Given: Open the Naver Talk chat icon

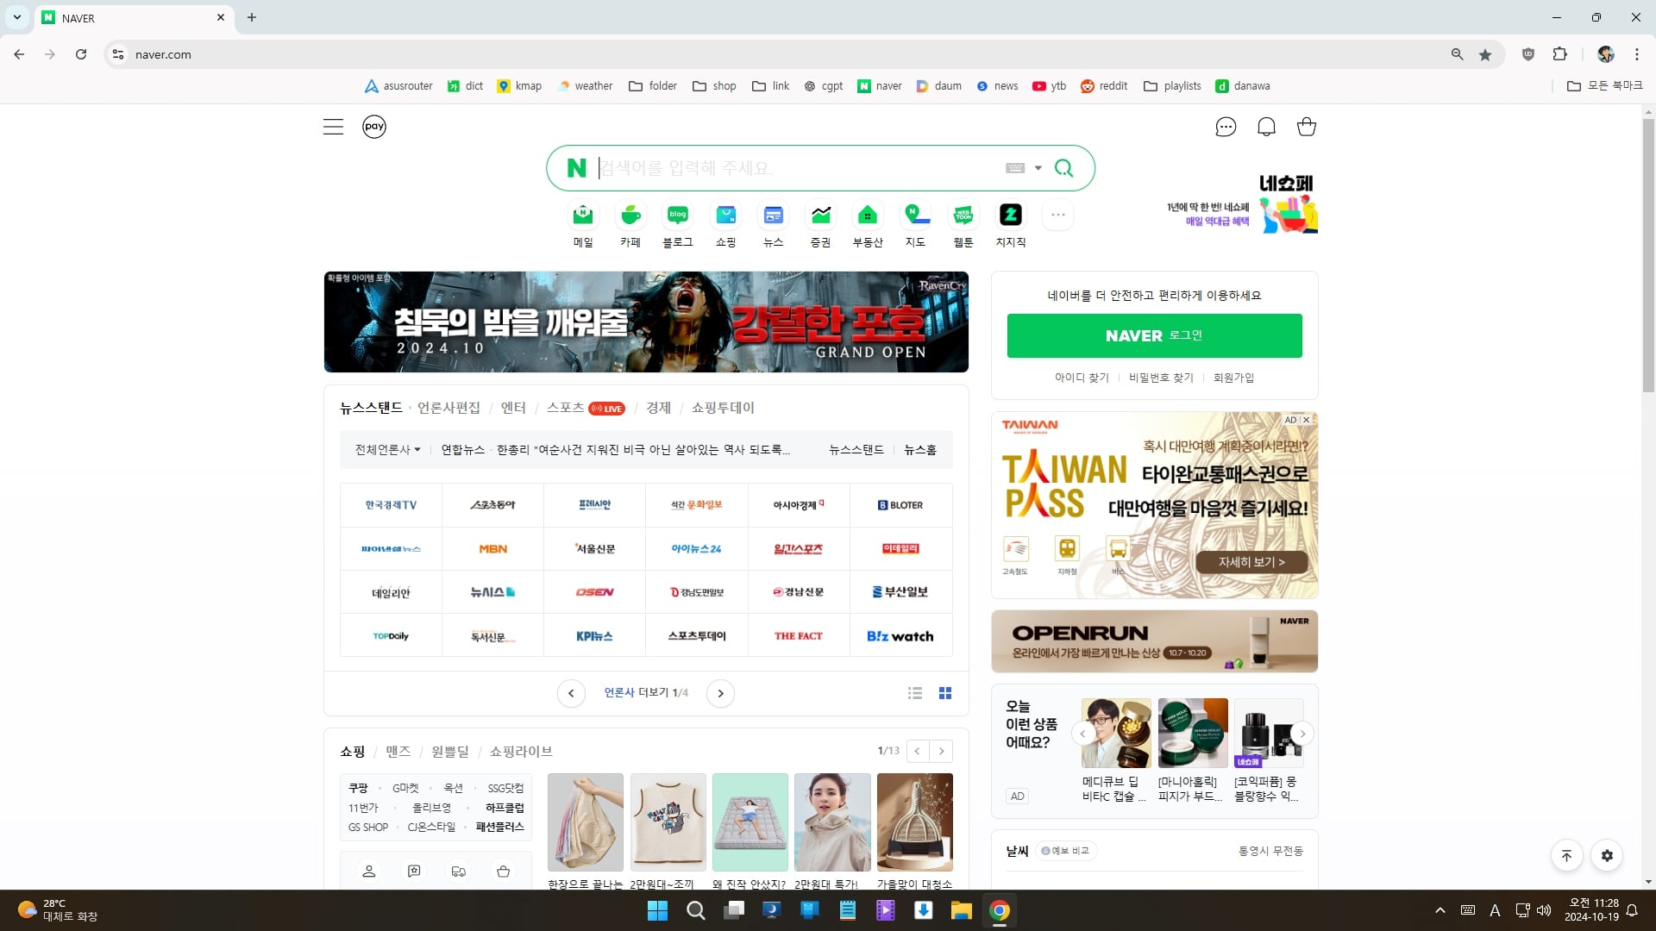Looking at the screenshot, I should (1226, 127).
